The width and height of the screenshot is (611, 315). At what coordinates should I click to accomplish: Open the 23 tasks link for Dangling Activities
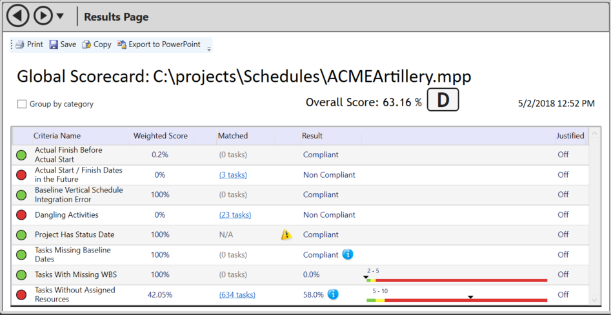pyautogui.click(x=234, y=215)
